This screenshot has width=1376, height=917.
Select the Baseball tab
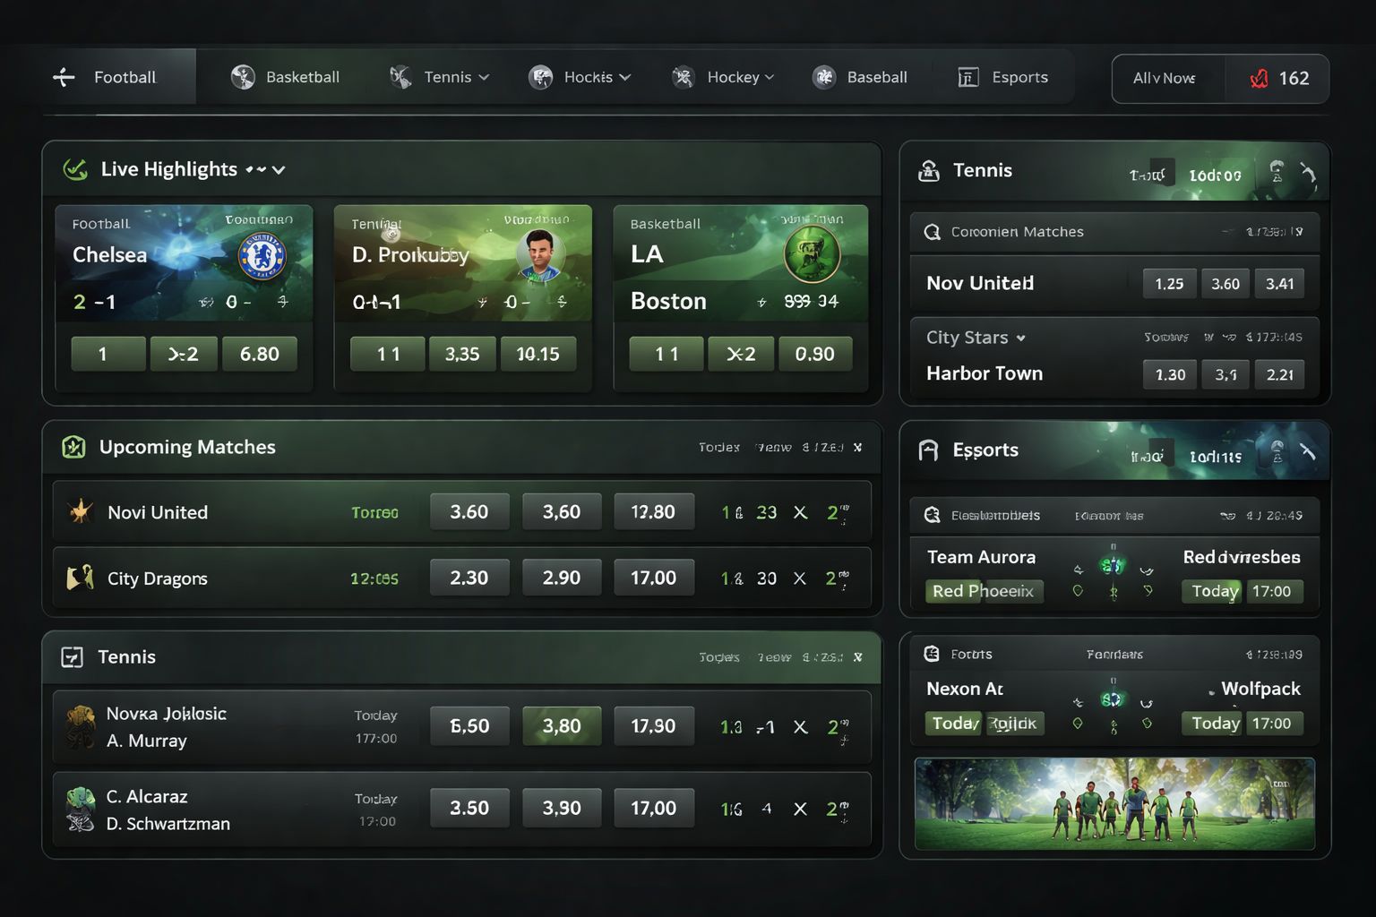[x=860, y=77]
